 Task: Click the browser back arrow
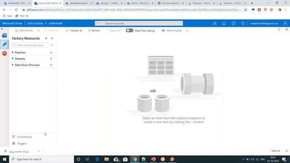4,10
